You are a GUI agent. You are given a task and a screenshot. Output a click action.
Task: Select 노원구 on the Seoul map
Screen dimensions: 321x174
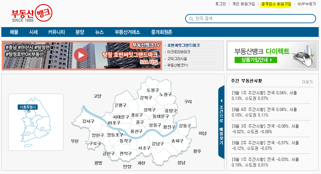coord(166,95)
